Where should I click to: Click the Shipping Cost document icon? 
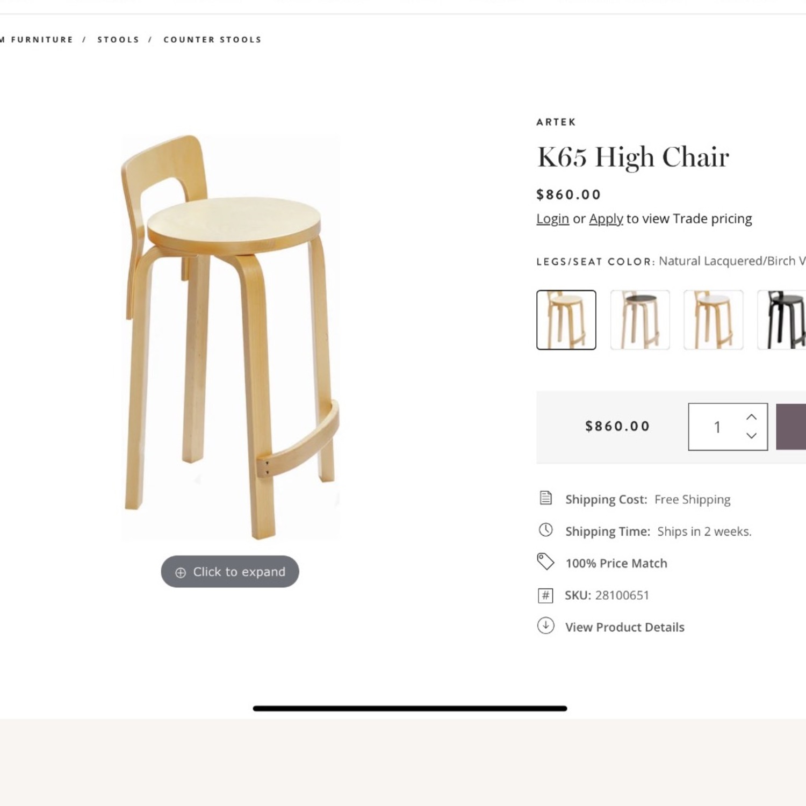(546, 498)
